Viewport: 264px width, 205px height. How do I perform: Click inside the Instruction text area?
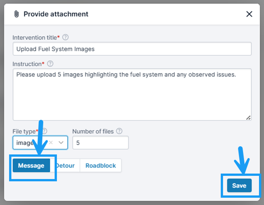[x=132, y=95]
